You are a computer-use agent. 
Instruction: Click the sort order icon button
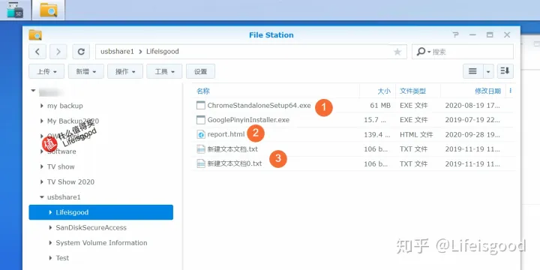click(505, 71)
